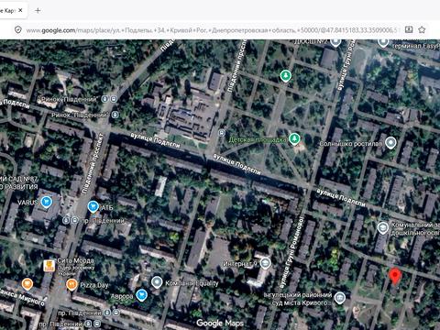
Task: Open the ДЮСШ №7 pin marker
Action: 335,42
